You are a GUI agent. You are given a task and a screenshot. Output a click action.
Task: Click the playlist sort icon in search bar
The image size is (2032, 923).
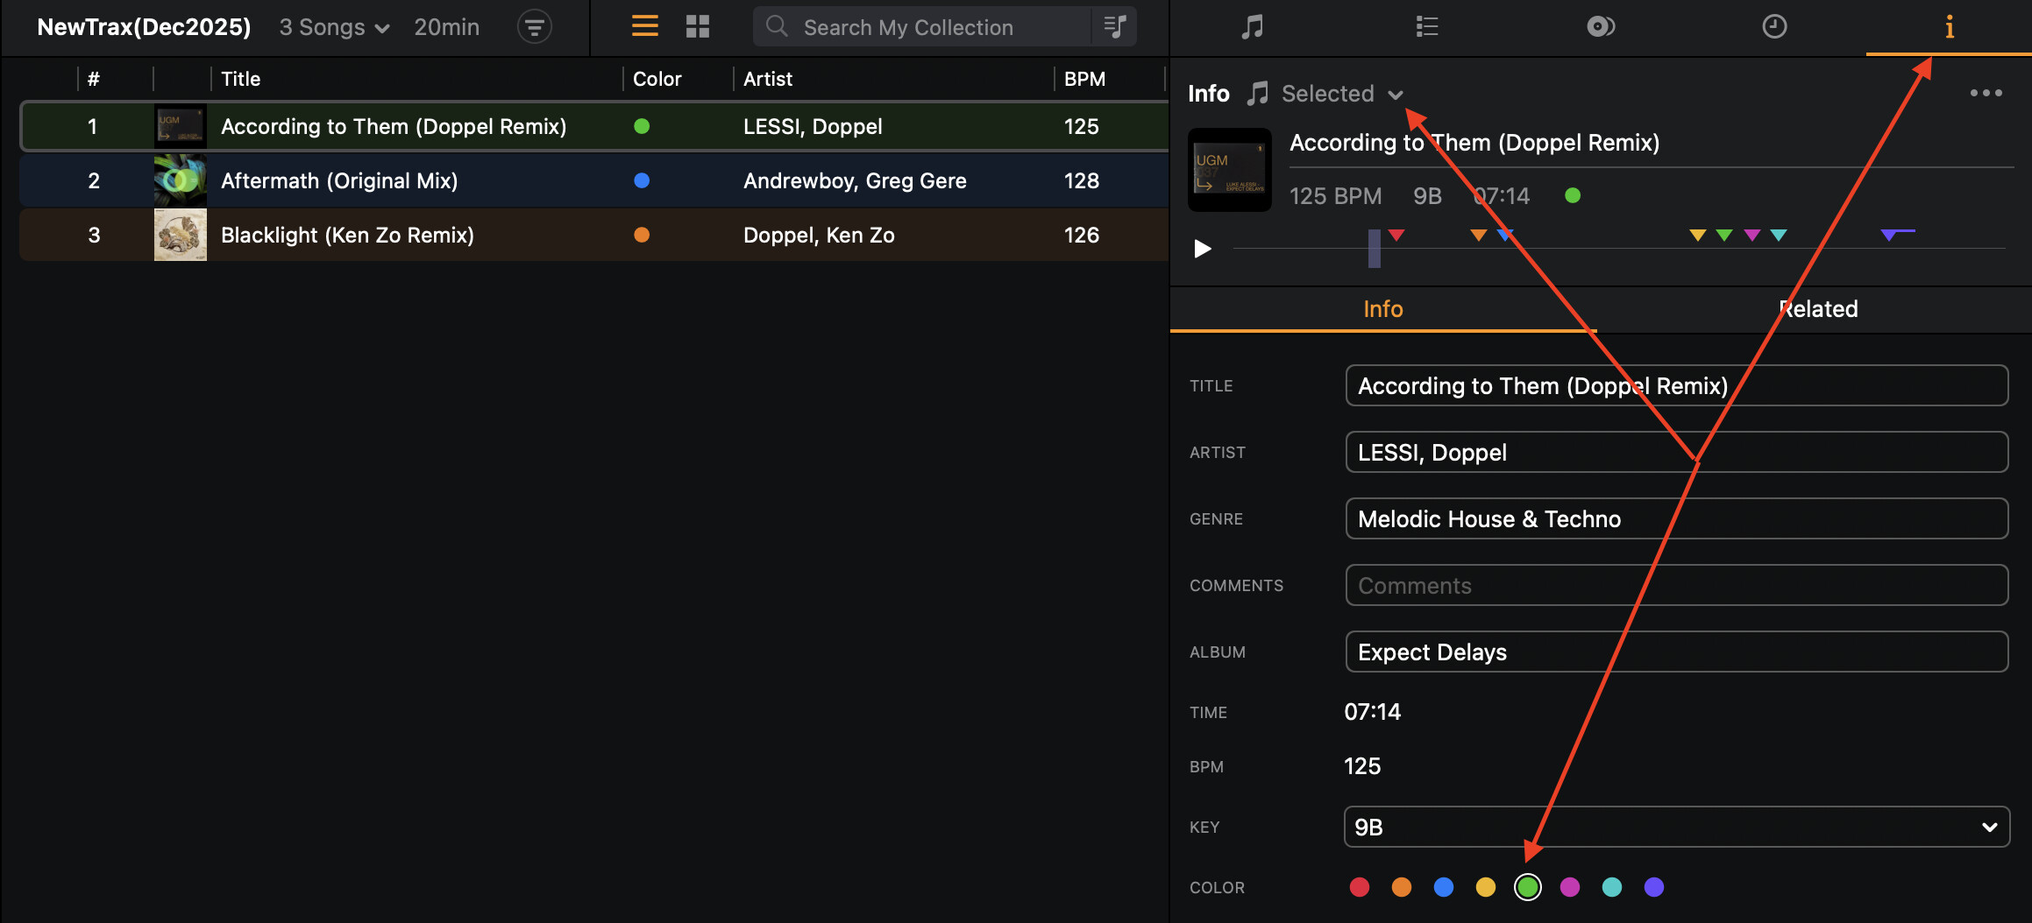pyautogui.click(x=1114, y=26)
